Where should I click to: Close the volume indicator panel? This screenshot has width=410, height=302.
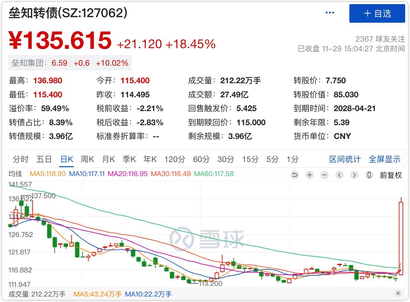(398, 293)
